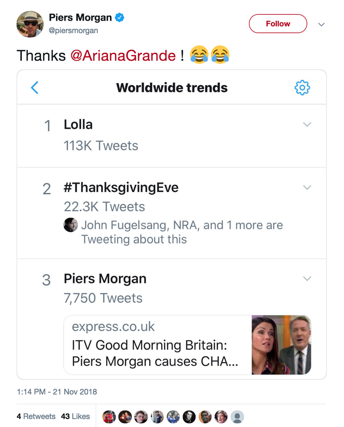Go back using the blue left arrow
Image resolution: width=344 pixels, height=427 pixels.
[35, 88]
